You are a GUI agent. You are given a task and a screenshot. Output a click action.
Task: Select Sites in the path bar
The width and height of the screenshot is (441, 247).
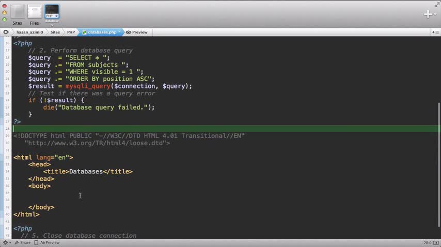click(x=55, y=32)
